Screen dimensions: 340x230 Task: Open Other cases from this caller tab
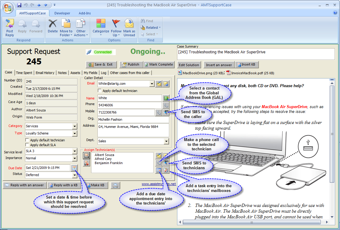130,73
